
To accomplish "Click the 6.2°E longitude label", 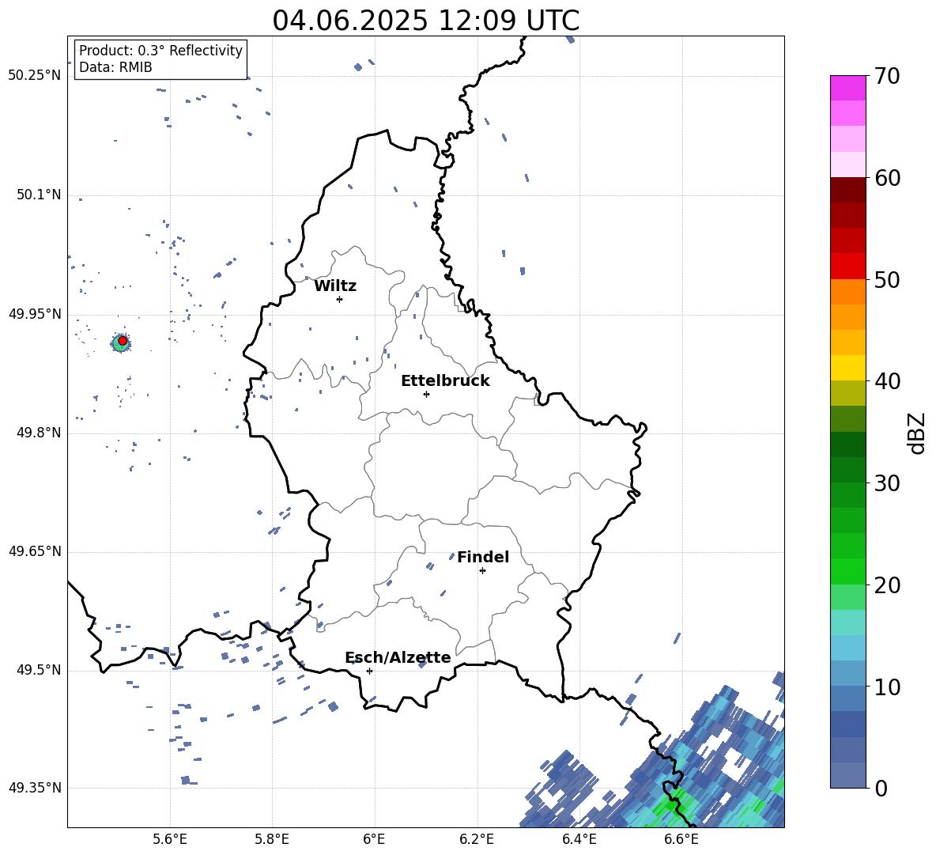I will (477, 839).
